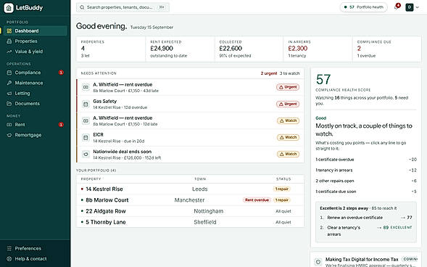This screenshot has height=267, width=427.
Task: Open the 5 Thornby Lane property
Action: click(x=190, y=222)
